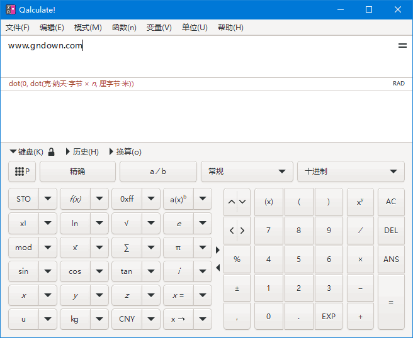
Task: Toggle the keyboard lock icon
Action: click(52, 151)
